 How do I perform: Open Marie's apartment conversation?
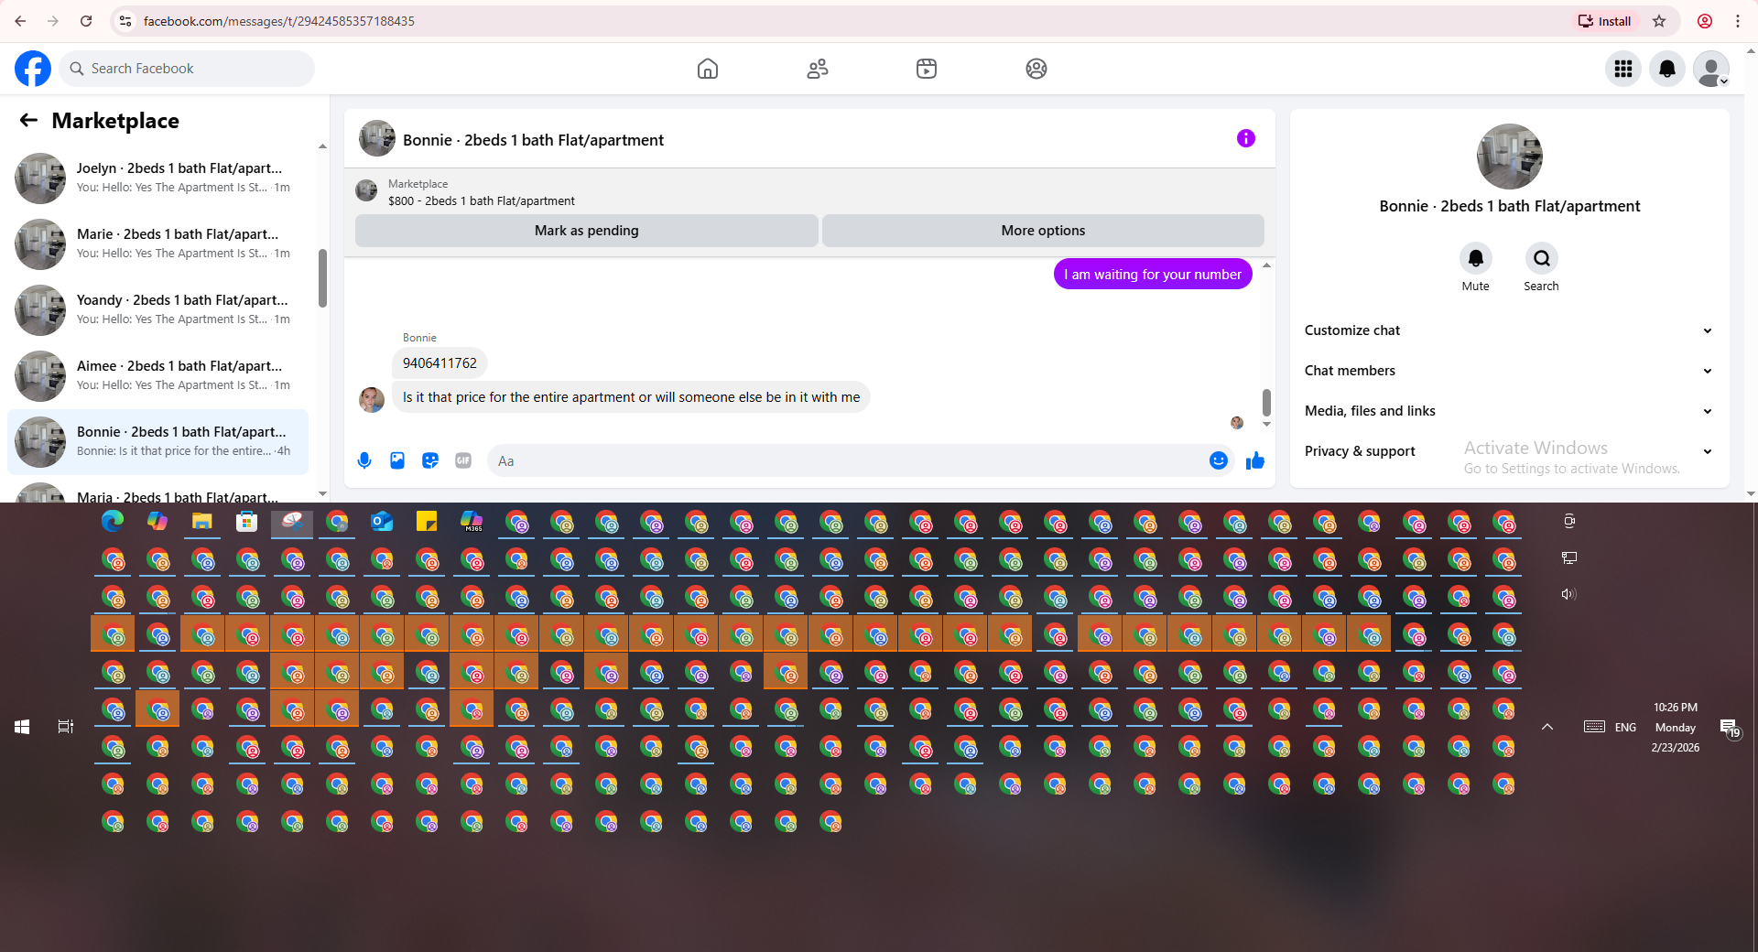(158, 243)
